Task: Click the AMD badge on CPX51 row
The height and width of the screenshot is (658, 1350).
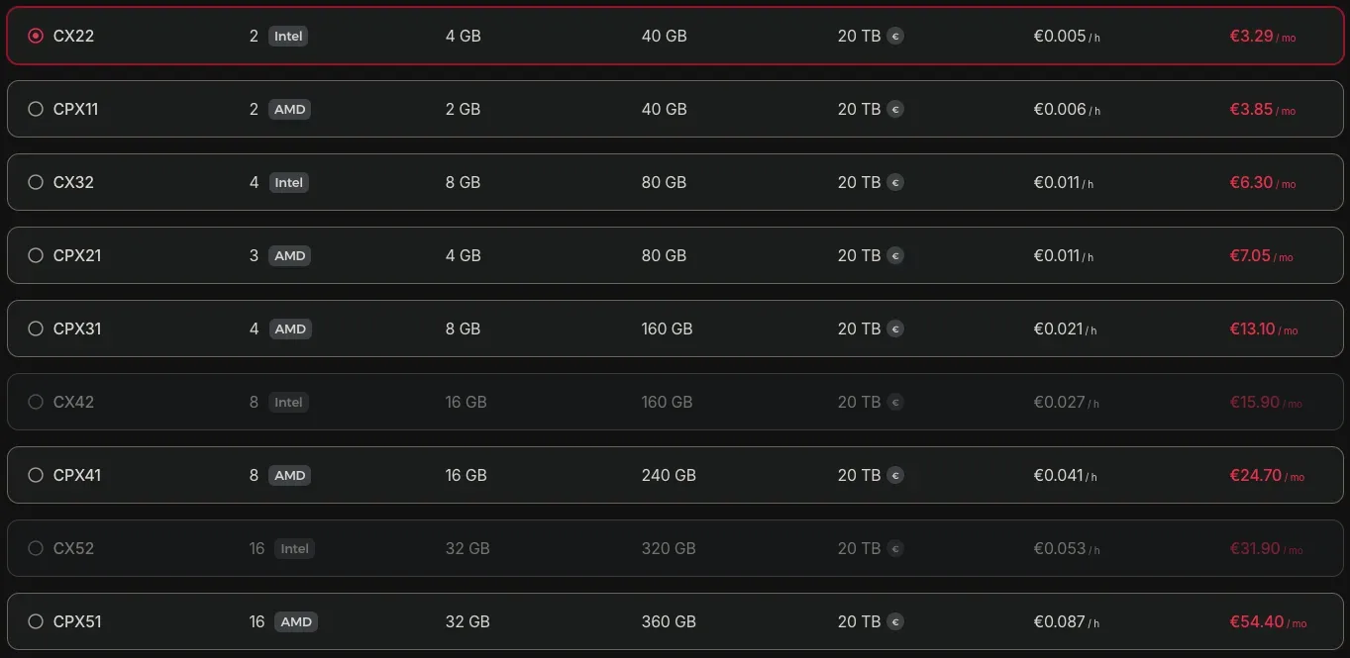Action: tap(296, 621)
